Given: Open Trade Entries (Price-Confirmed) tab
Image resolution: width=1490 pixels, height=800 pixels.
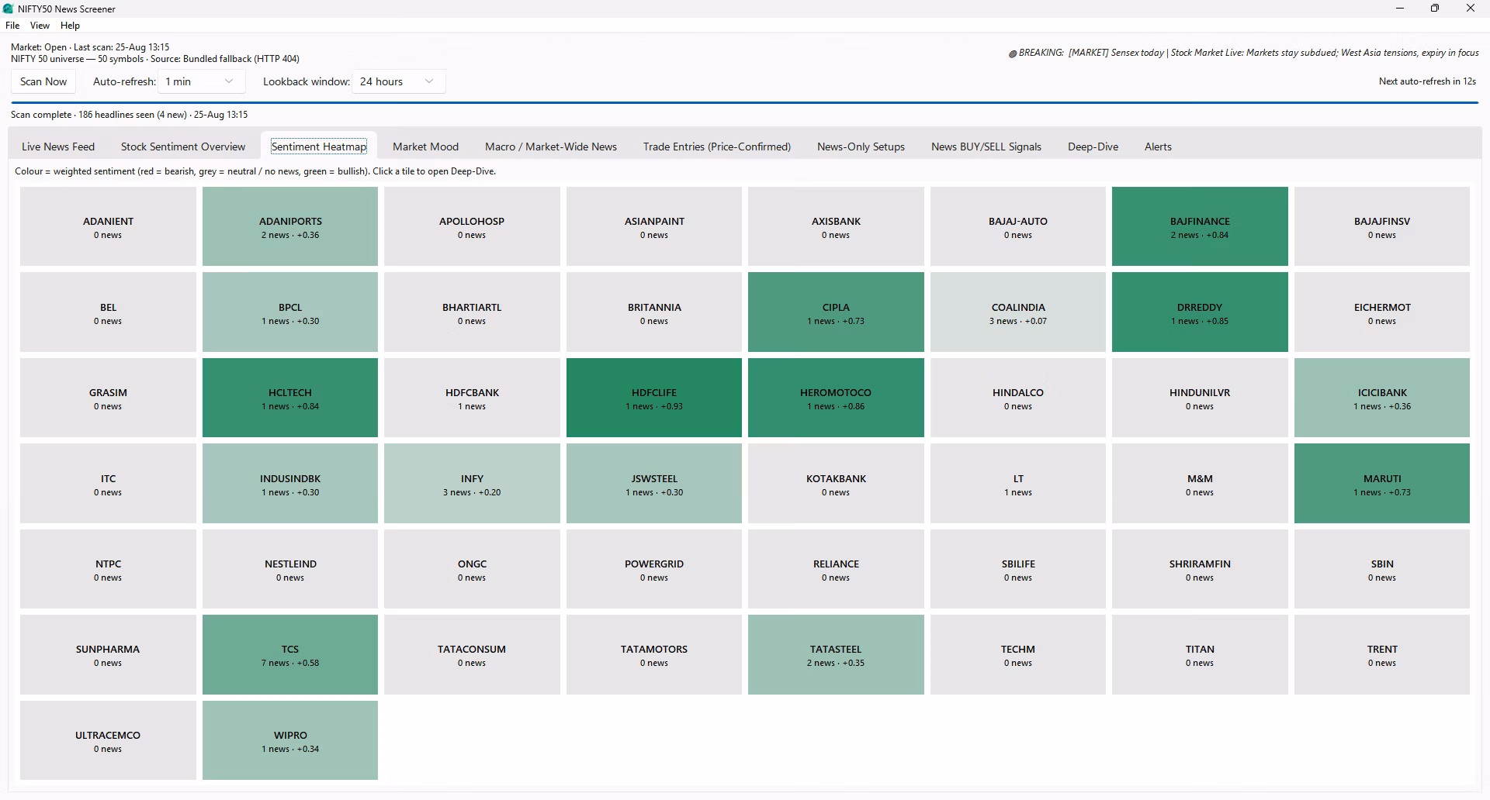Looking at the screenshot, I should (x=717, y=147).
